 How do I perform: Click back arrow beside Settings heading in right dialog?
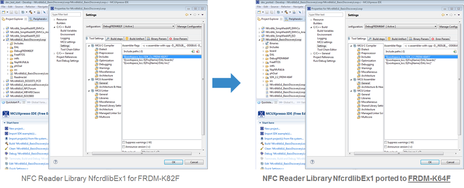pyautogui.click(x=444, y=14)
